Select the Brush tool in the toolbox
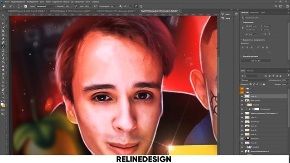 [3, 46]
